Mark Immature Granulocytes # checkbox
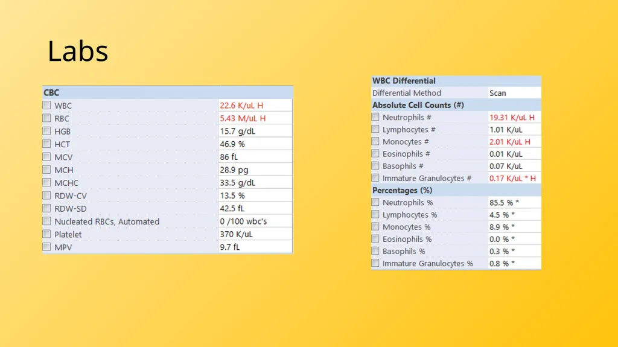 375,178
